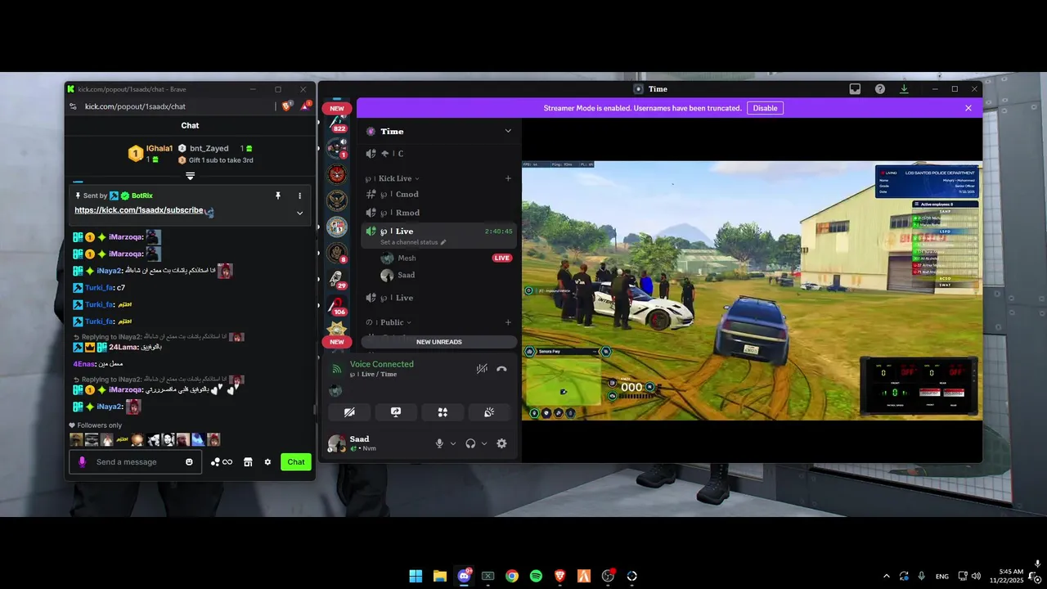Open the Kick shop store icon
The width and height of the screenshot is (1047, 589).
(x=248, y=462)
